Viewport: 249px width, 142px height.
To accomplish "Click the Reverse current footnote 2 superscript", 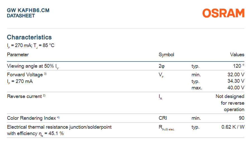I will click(44, 96).
